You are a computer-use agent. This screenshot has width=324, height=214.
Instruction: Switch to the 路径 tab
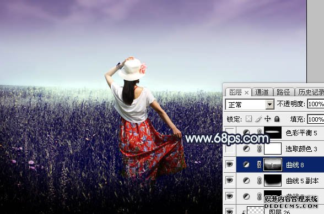(x=283, y=92)
